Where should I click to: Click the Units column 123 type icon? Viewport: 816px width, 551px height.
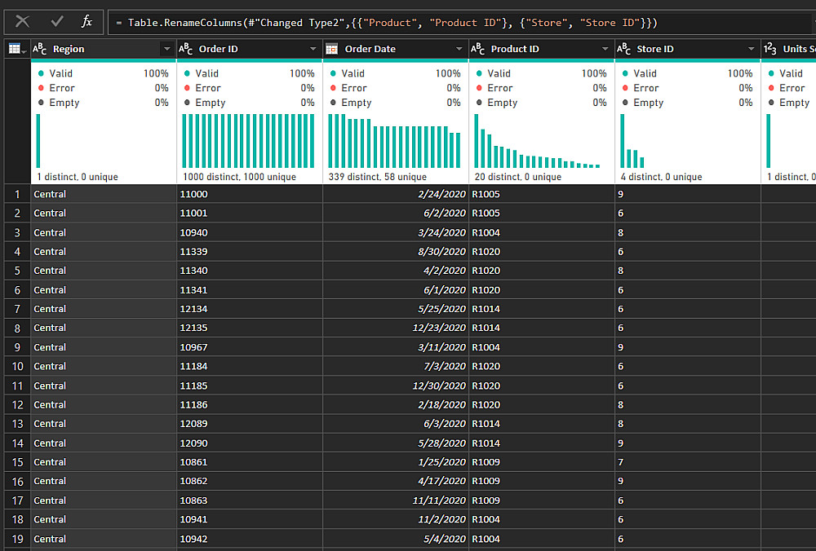click(x=770, y=49)
